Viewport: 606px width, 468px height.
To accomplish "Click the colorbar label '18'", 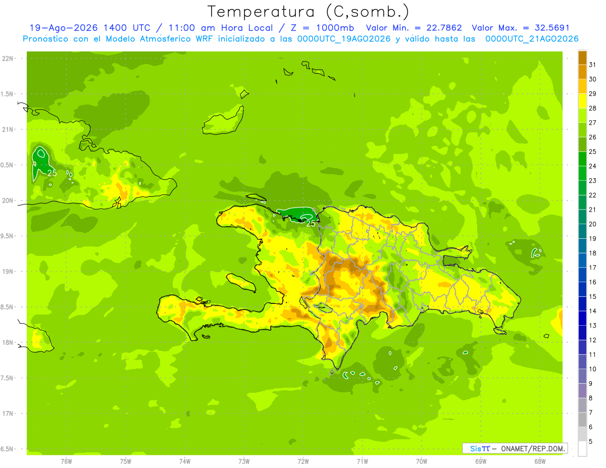I will [x=593, y=253].
